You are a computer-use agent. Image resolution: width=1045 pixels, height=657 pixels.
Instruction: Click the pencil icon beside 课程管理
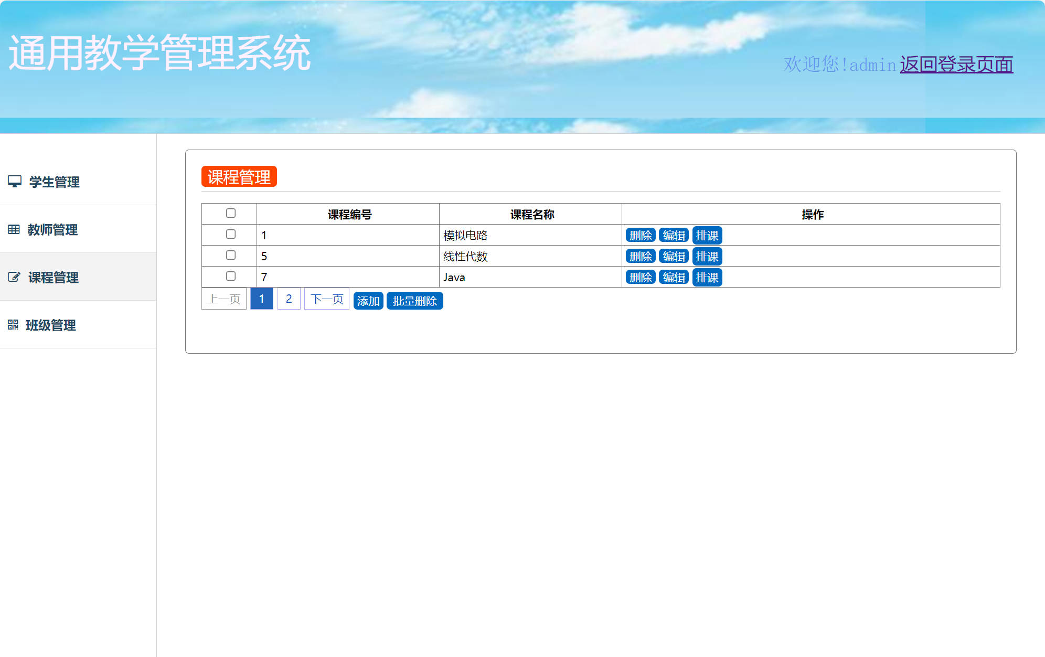pyautogui.click(x=14, y=277)
